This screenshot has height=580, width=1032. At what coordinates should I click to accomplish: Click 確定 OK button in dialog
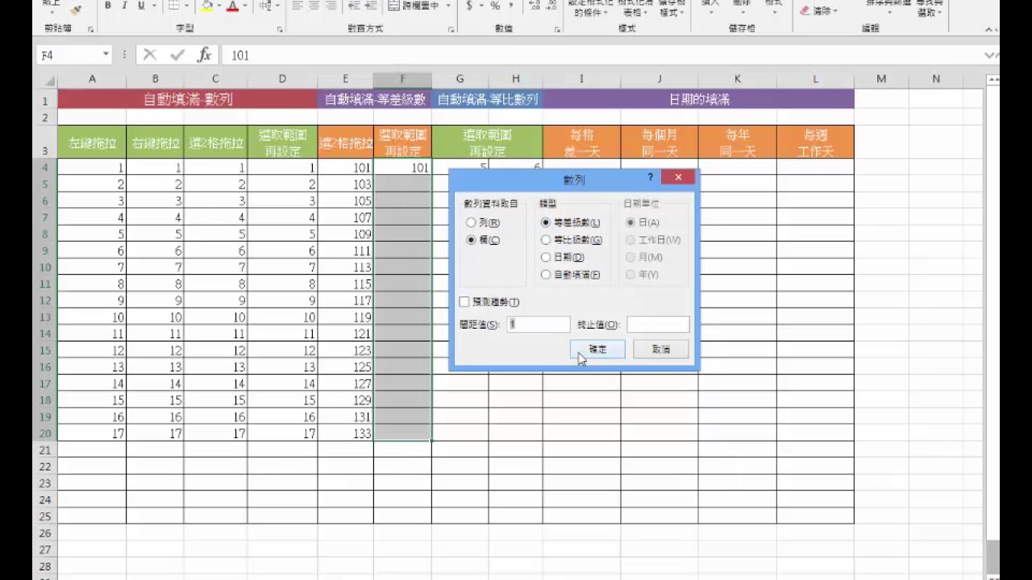[x=597, y=350]
